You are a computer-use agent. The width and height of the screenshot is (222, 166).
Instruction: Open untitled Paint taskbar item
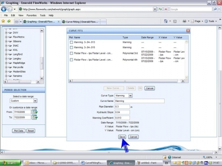(148, 163)
